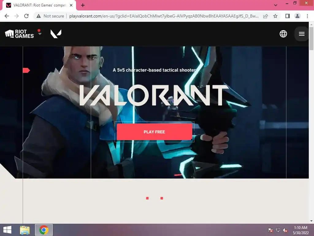Click the scrollbar down arrow

(311, 221)
